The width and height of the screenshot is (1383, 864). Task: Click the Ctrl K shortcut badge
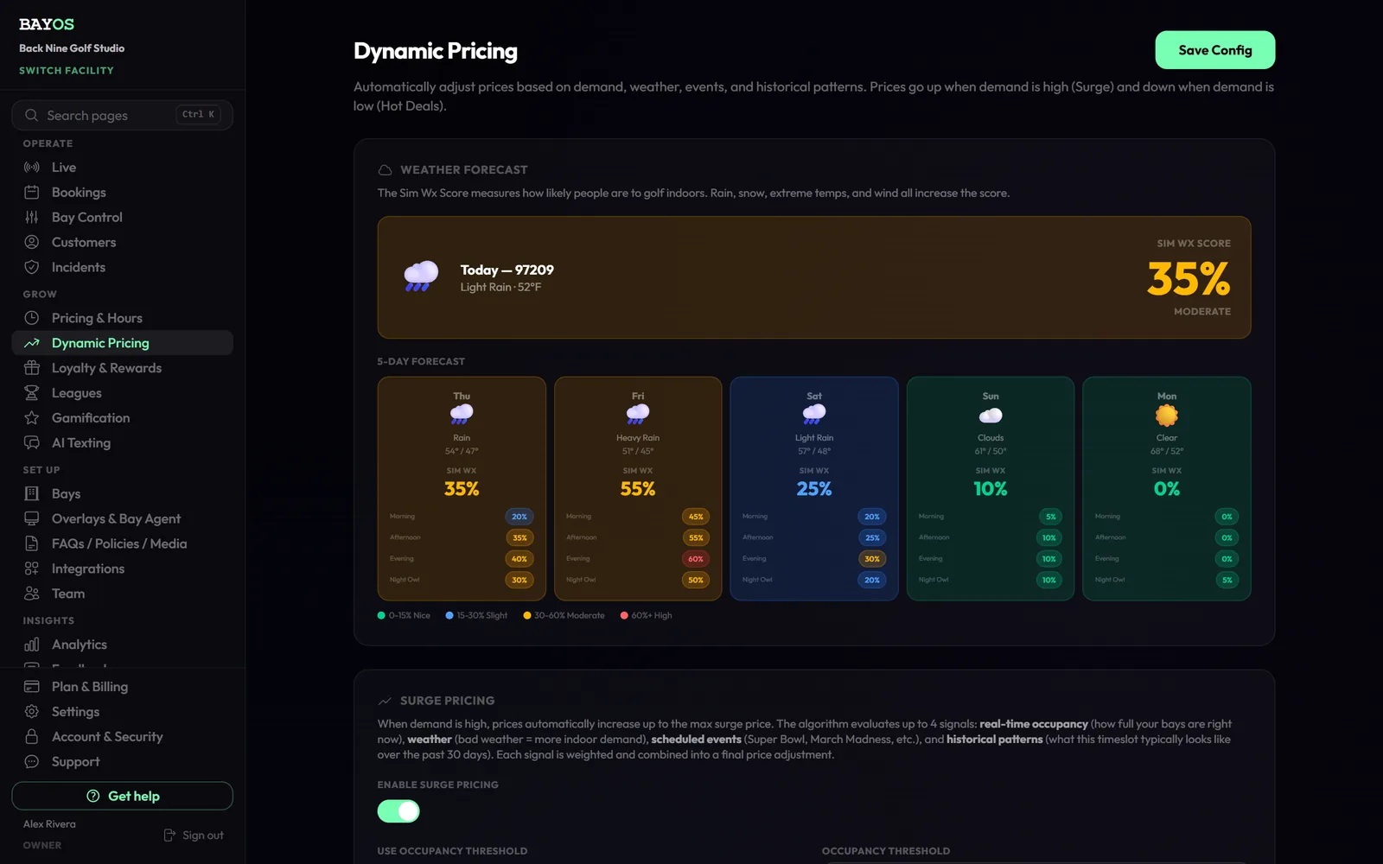coord(199,114)
